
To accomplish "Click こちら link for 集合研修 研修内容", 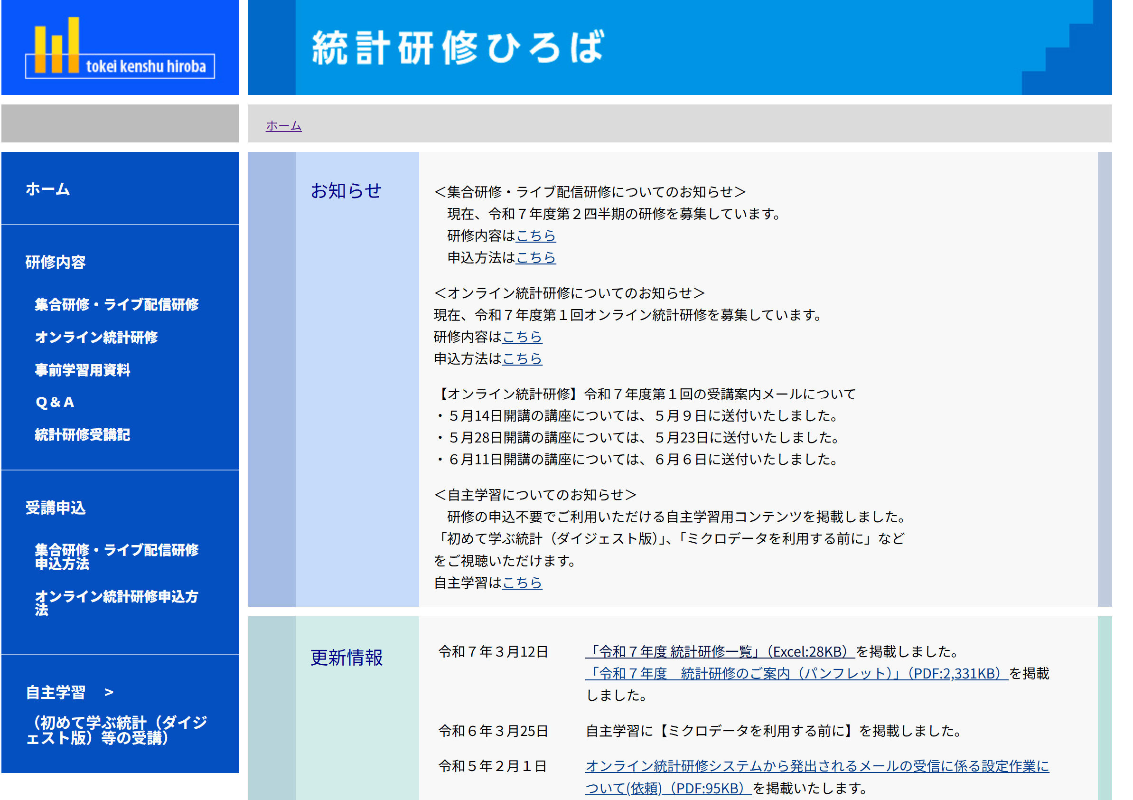I will [x=536, y=236].
